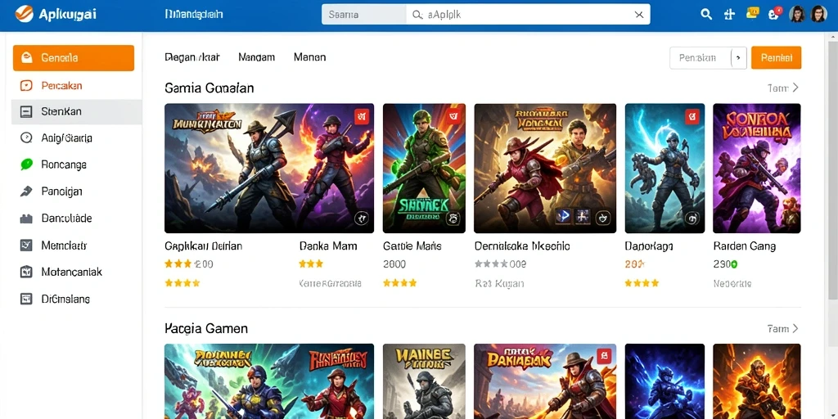838x419 pixels.
Task: Switch to the Degan/kar tab
Action: (x=191, y=57)
